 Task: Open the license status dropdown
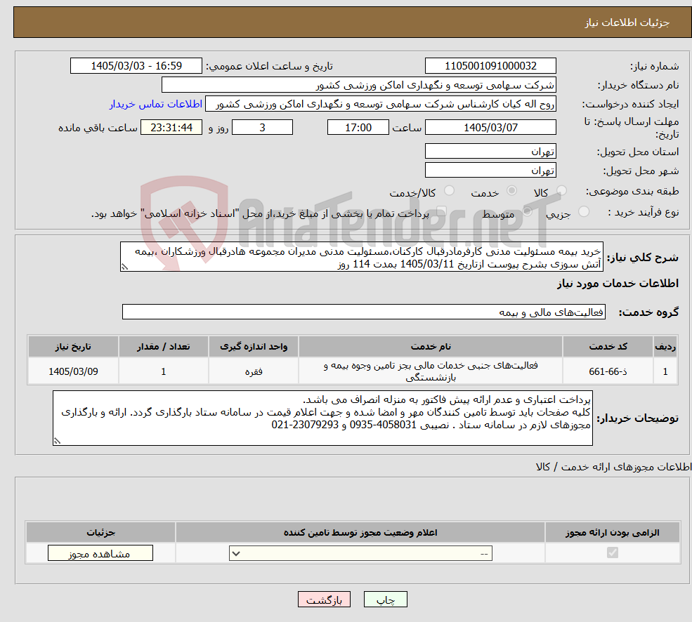click(x=360, y=553)
